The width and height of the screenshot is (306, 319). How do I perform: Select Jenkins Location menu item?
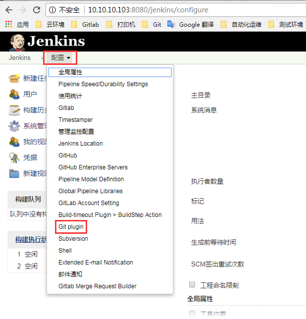(x=81, y=144)
